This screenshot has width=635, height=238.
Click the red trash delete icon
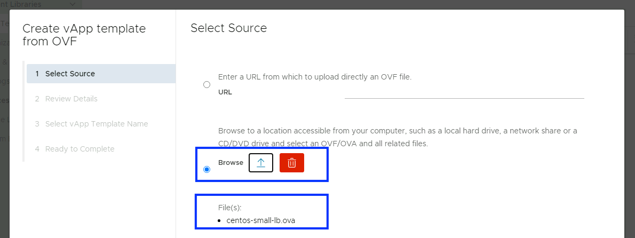click(292, 163)
